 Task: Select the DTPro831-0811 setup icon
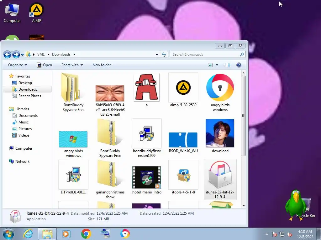(73, 175)
